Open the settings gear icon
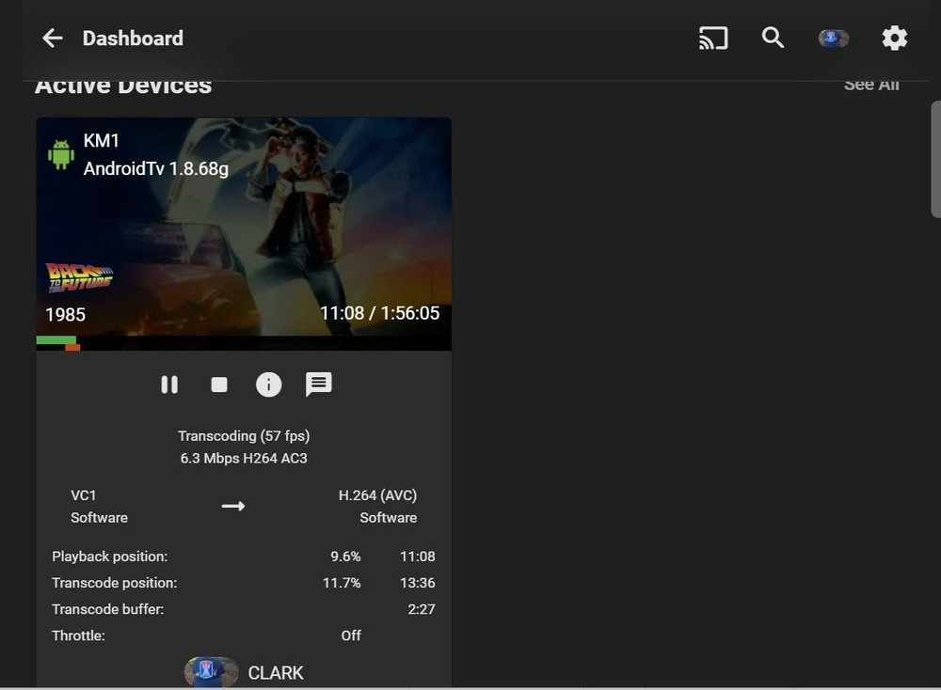941x690 pixels. (x=894, y=39)
